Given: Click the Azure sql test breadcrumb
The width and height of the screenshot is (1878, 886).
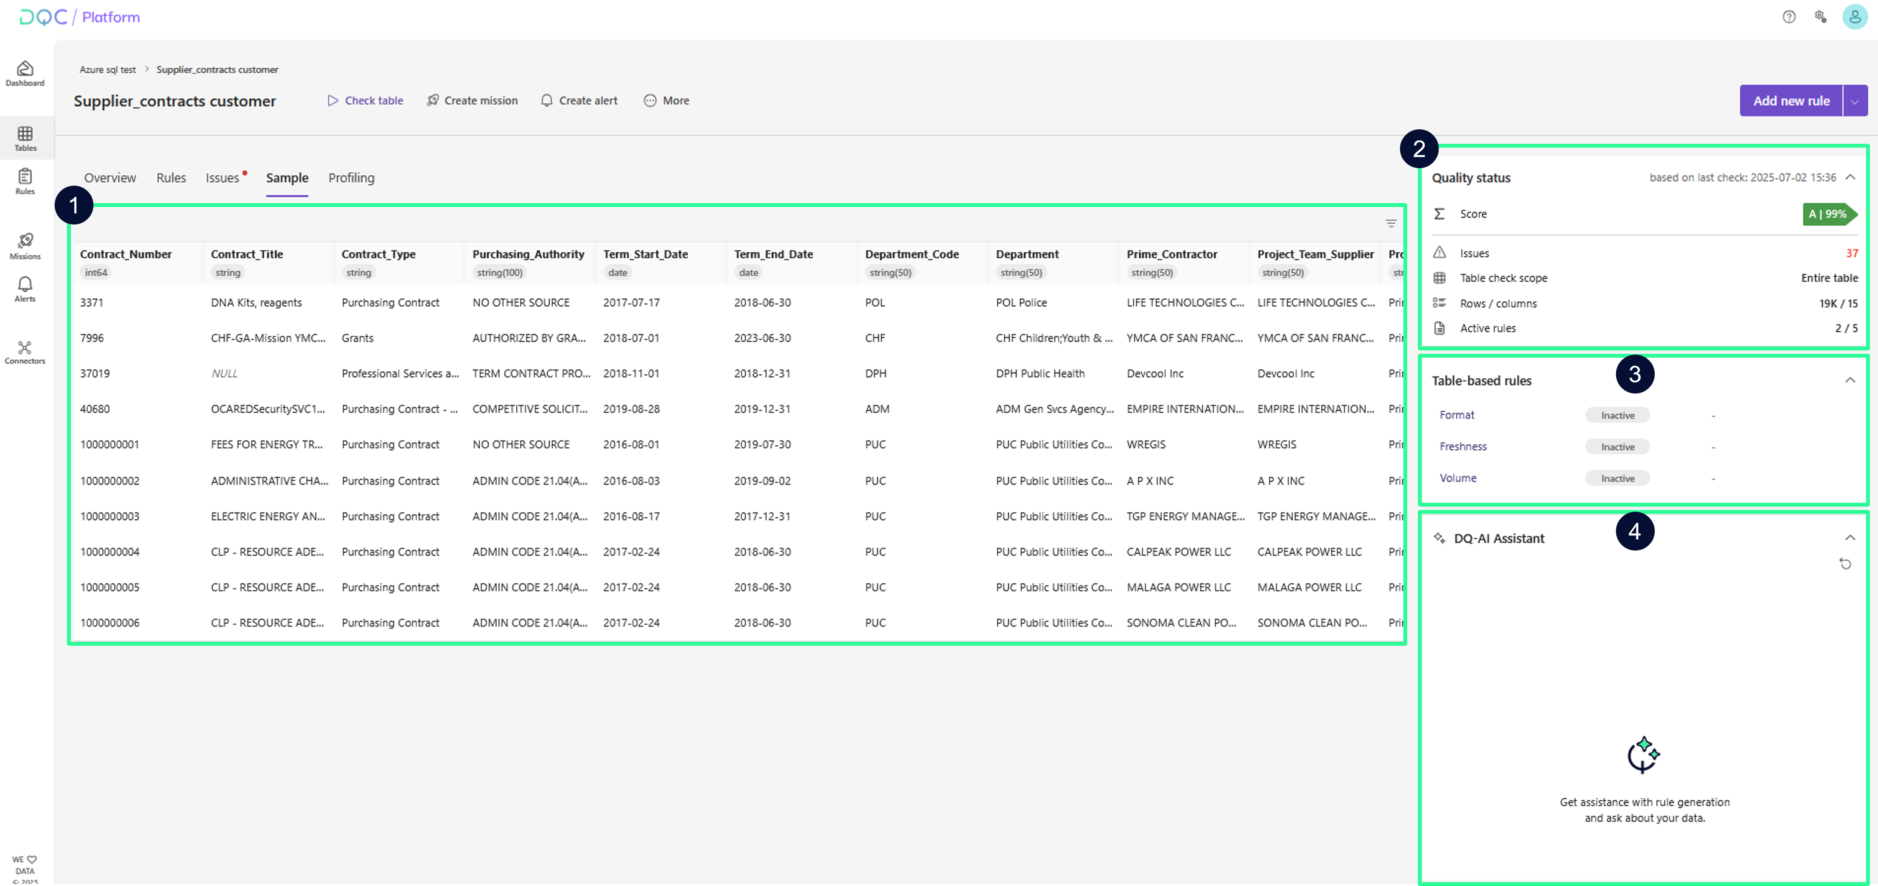Looking at the screenshot, I should click(x=107, y=69).
